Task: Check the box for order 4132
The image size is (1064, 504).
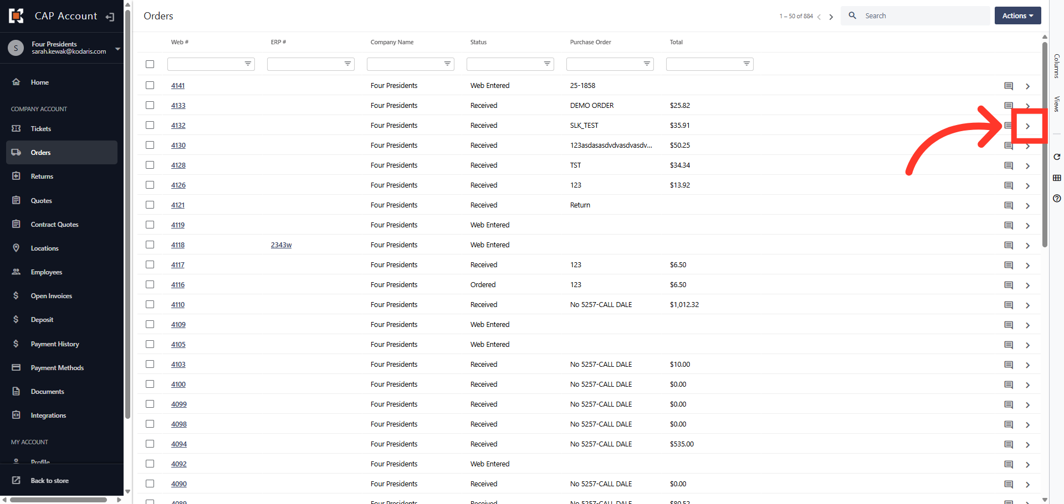Action: (x=150, y=125)
